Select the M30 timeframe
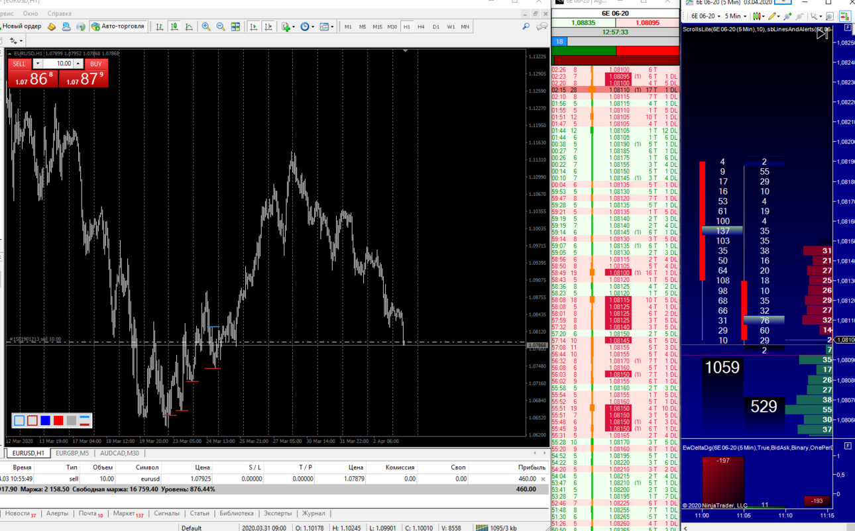 coord(392,26)
